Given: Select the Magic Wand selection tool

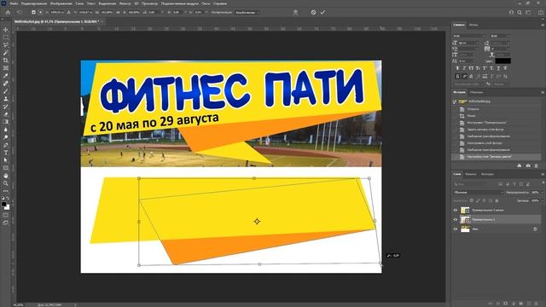Looking at the screenshot, I should click(6, 53).
